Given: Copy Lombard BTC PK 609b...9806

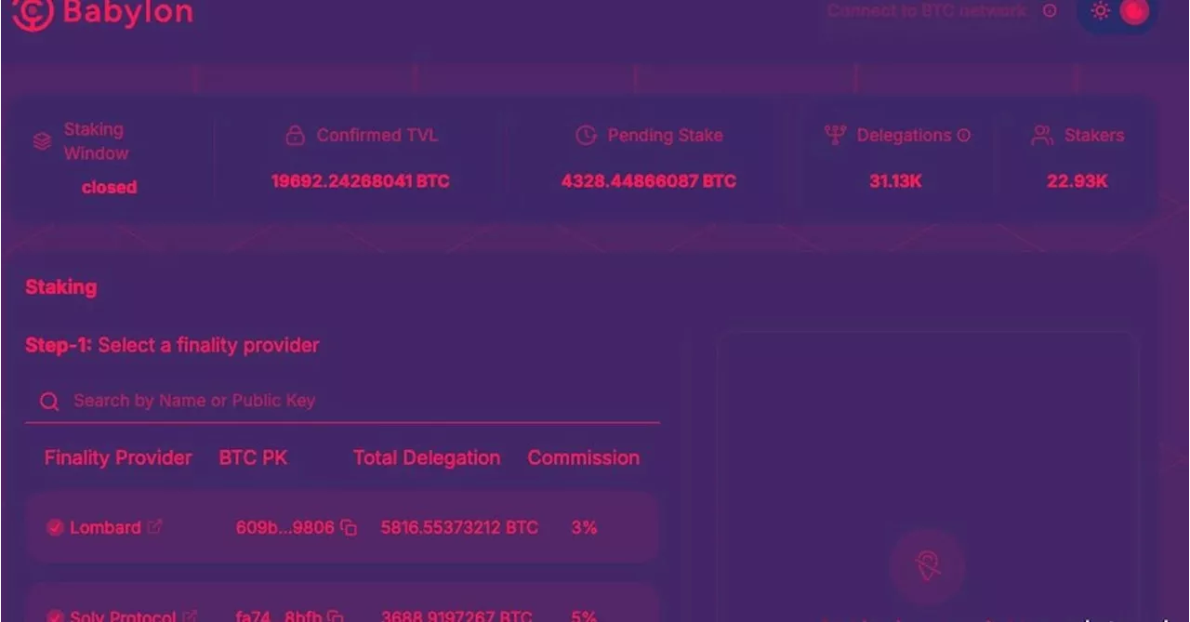Looking at the screenshot, I should point(349,528).
